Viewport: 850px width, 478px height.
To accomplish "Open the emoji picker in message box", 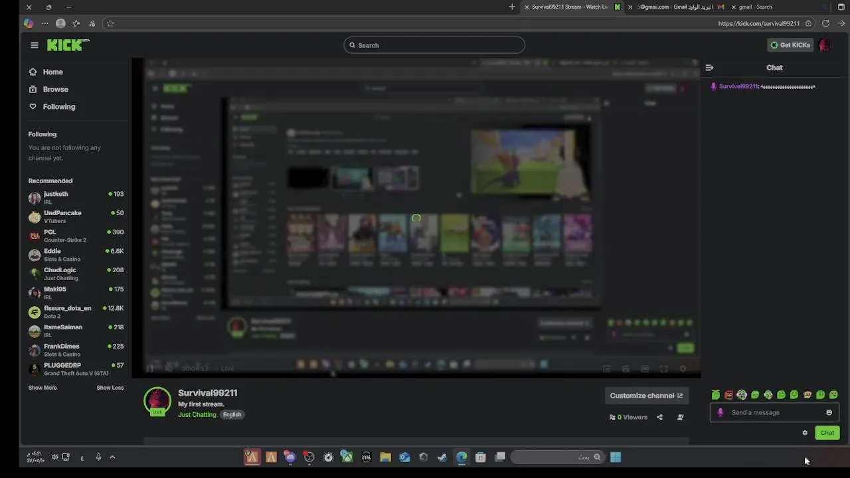I will 829,412.
